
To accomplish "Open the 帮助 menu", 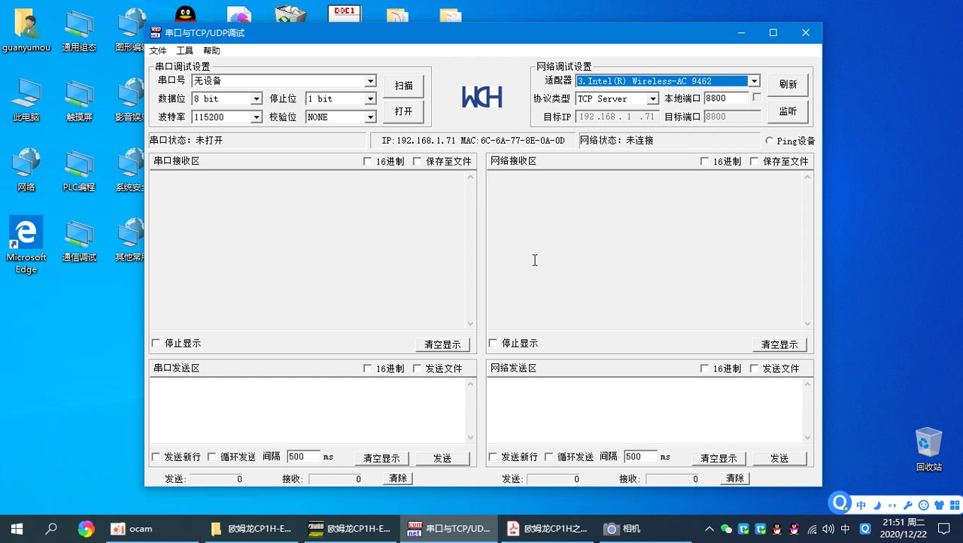I will click(x=211, y=50).
